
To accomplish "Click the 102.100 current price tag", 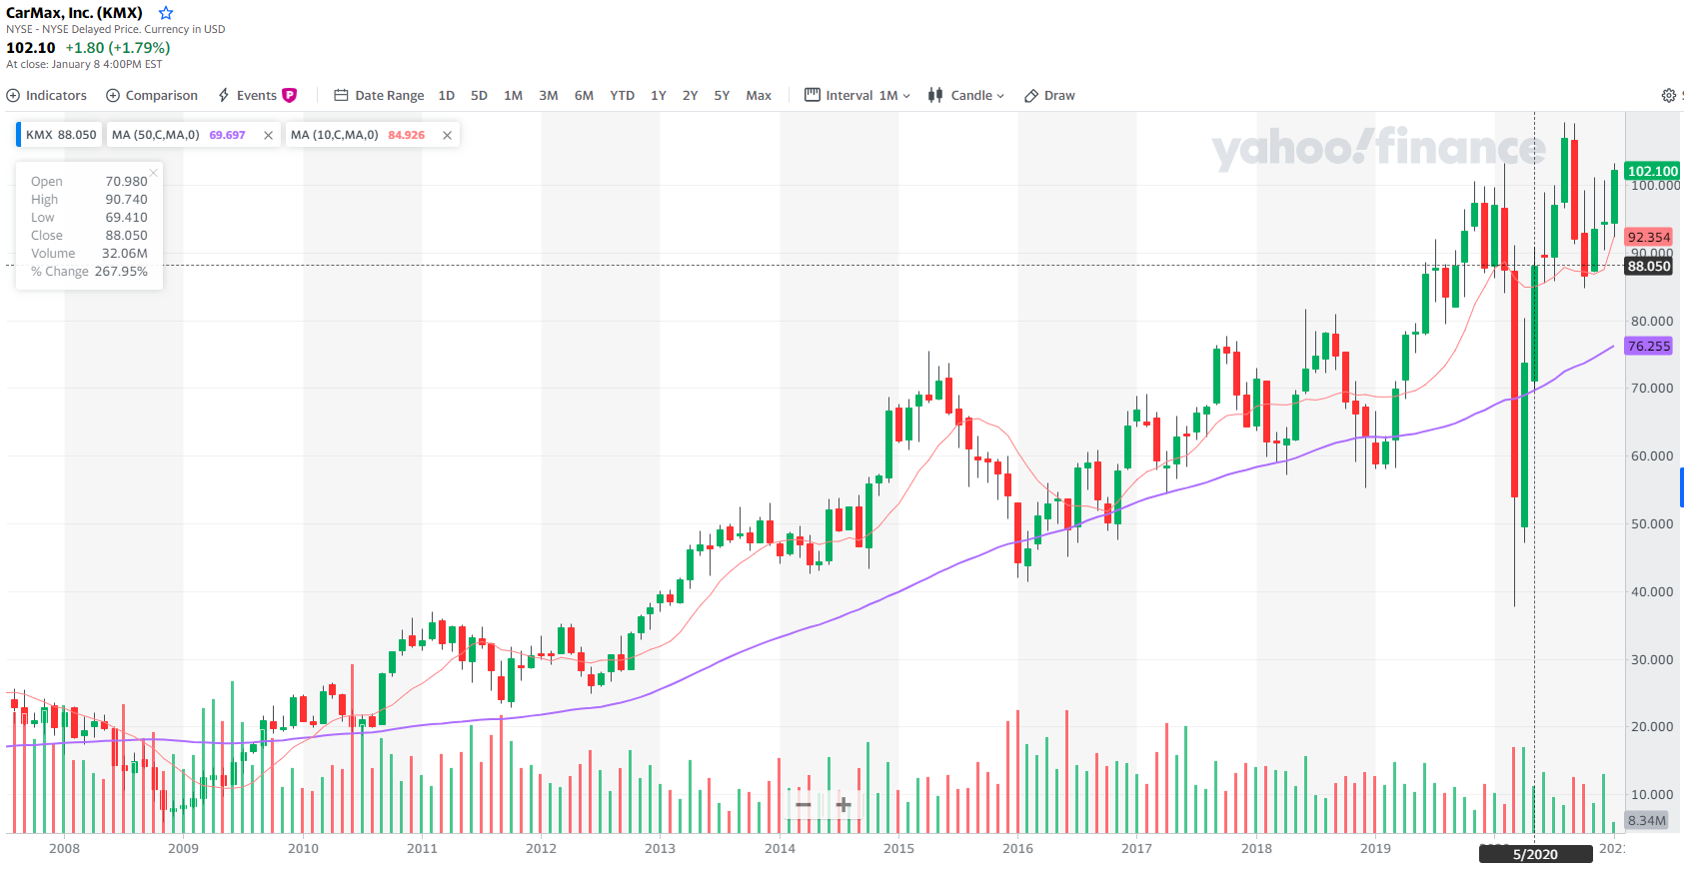I will (1653, 171).
